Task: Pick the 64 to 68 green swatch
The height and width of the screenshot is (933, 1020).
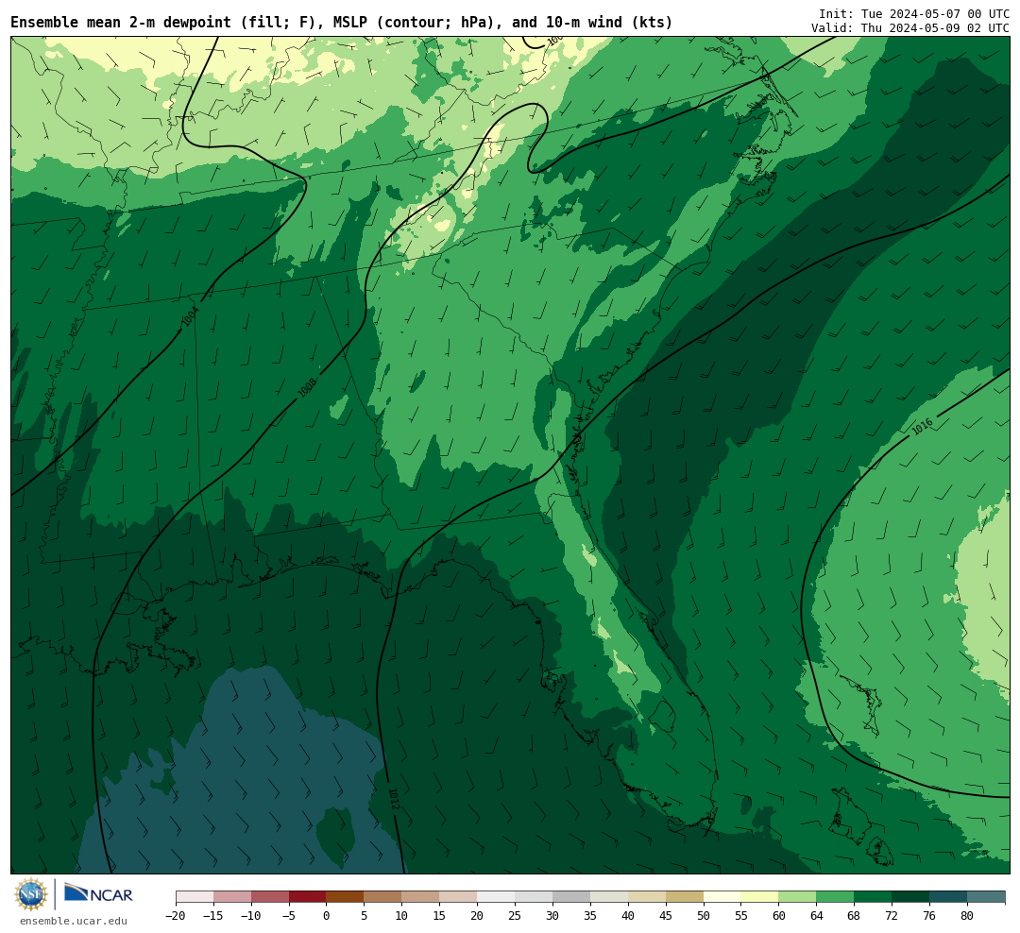Action: pos(836,897)
